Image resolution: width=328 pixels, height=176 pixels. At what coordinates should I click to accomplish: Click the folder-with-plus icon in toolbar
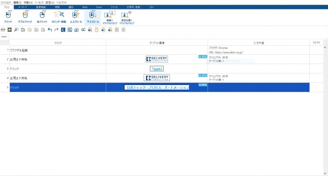tap(23, 30)
